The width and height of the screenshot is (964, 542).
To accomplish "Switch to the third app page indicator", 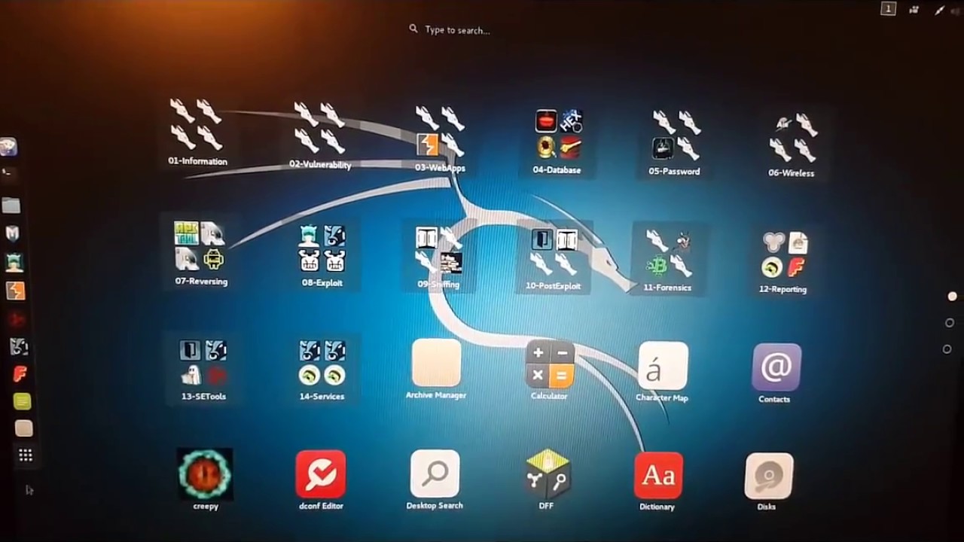I will click(947, 349).
